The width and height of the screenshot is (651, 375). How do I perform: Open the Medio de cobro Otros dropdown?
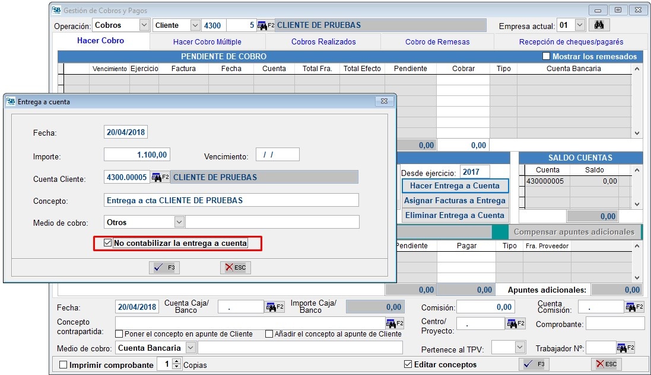click(x=179, y=222)
